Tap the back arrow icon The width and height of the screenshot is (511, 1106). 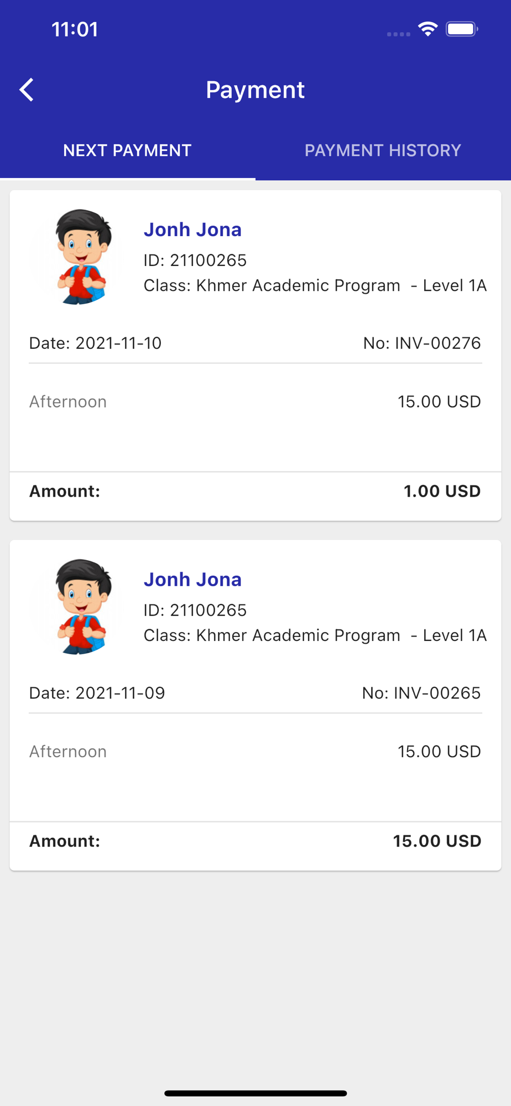tap(27, 90)
